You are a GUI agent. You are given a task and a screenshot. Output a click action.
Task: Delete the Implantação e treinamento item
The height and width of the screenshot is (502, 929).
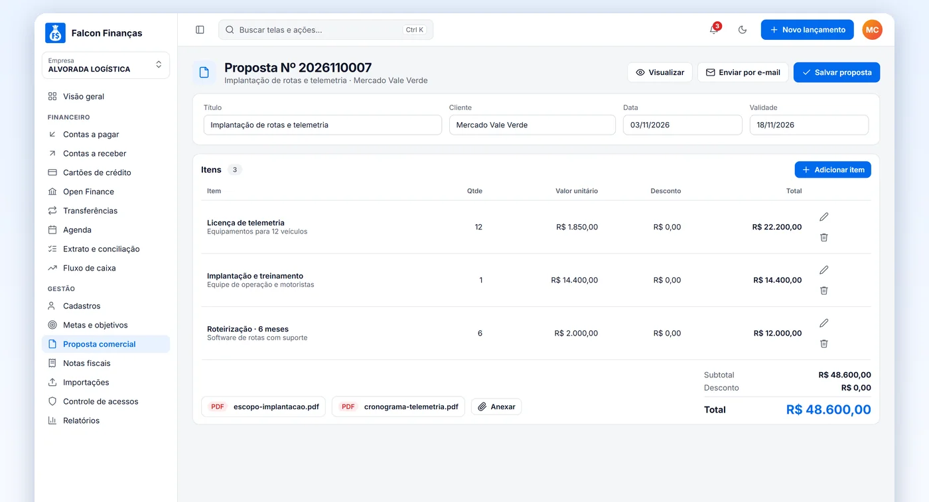click(x=823, y=290)
